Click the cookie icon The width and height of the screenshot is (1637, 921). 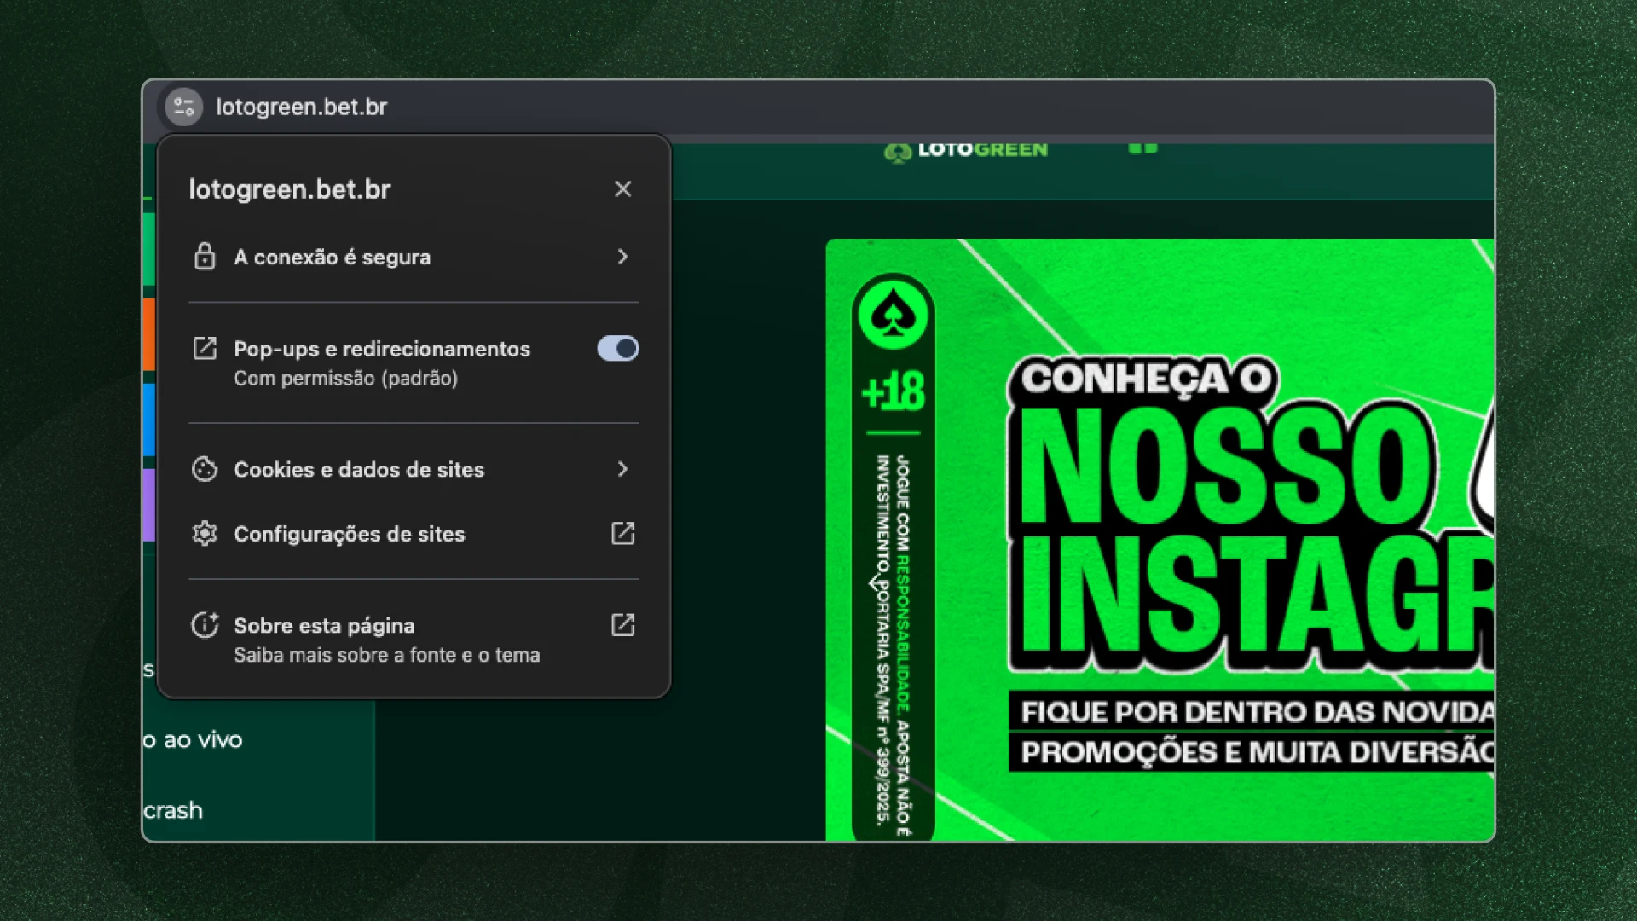click(205, 469)
